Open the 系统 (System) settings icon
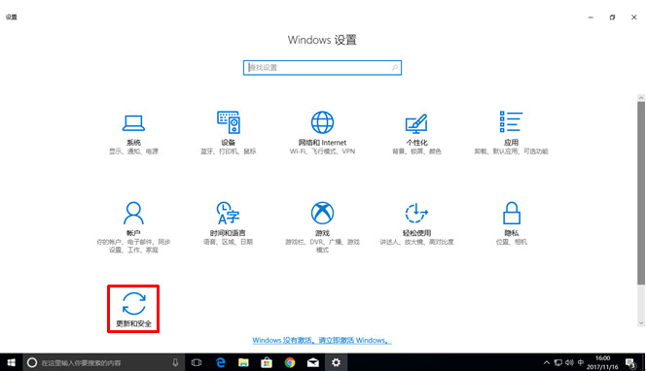Viewport: 646px width, 371px height. 133,122
